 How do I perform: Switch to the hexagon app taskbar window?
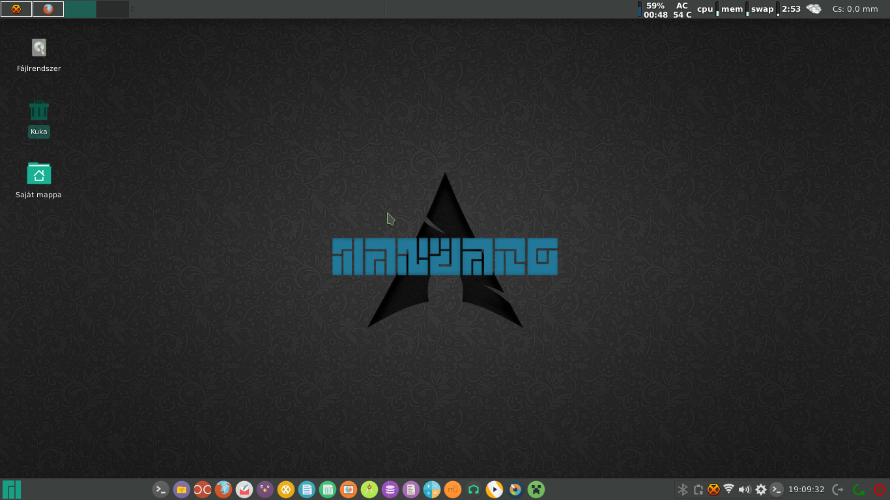tap(16, 9)
